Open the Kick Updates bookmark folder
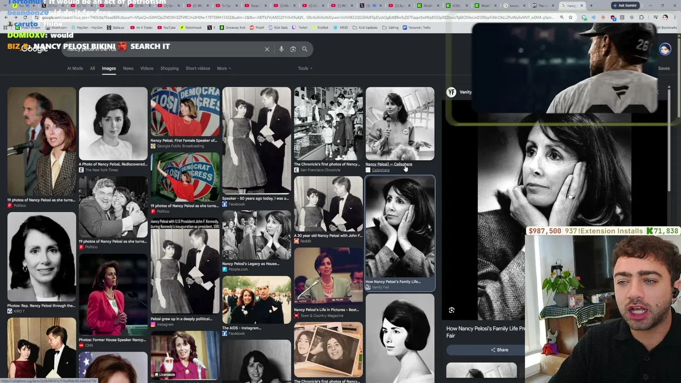The image size is (681, 383). [x=366, y=28]
